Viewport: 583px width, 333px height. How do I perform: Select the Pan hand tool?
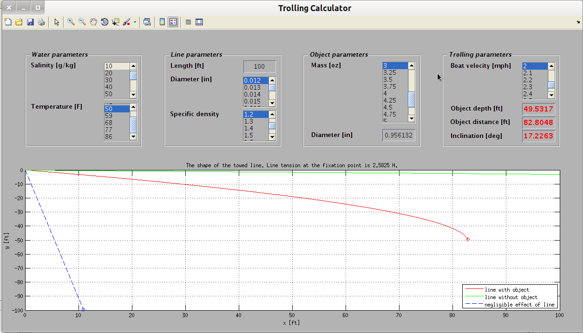pos(93,22)
